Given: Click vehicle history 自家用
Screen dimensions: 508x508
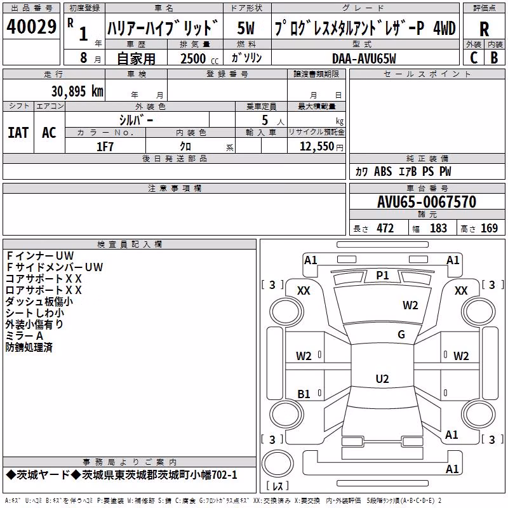Looking at the screenshot, I should [136, 58].
